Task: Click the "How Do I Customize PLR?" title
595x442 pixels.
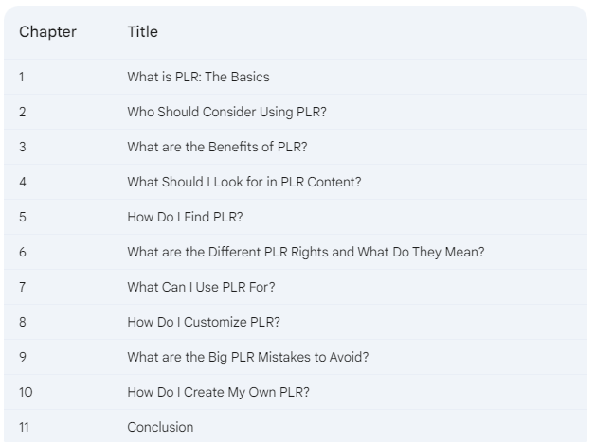Action: point(204,322)
